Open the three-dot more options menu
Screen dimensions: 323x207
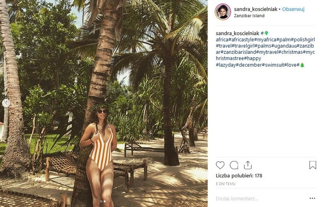click(x=312, y=198)
